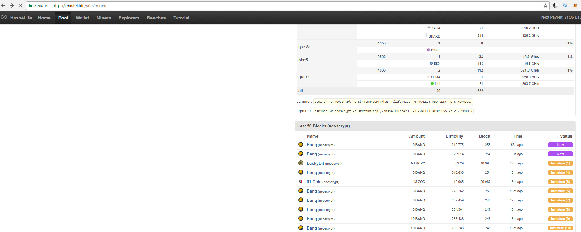This screenshot has width=581, height=232.
Task: Click the LILI green coin icon
Action: pos(432,83)
